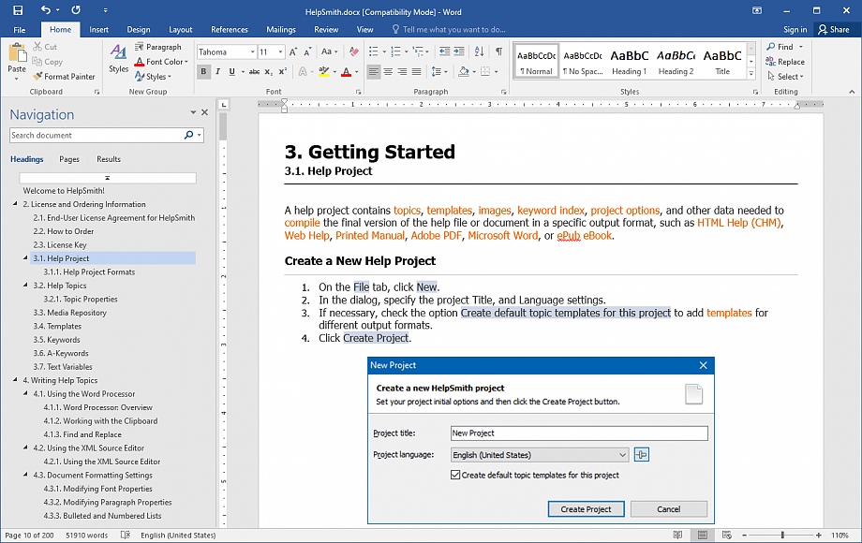Expand the Styles gallery More arrow

[x=751, y=73]
